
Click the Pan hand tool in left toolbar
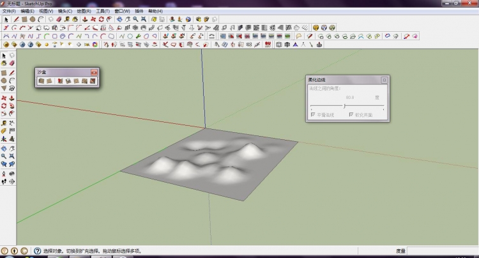[11, 148]
